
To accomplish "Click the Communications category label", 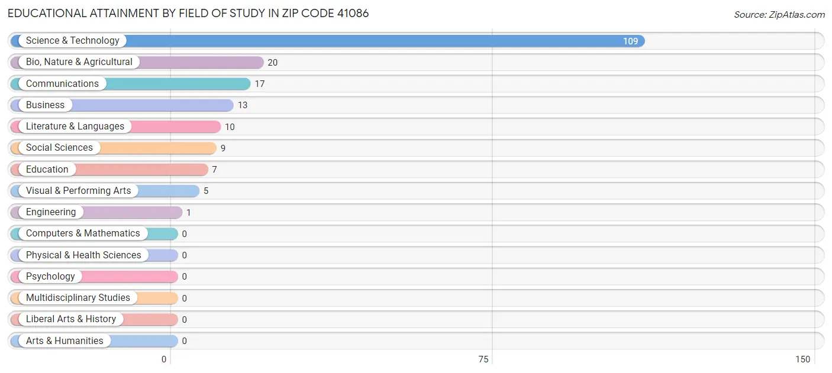I will pyautogui.click(x=62, y=83).
